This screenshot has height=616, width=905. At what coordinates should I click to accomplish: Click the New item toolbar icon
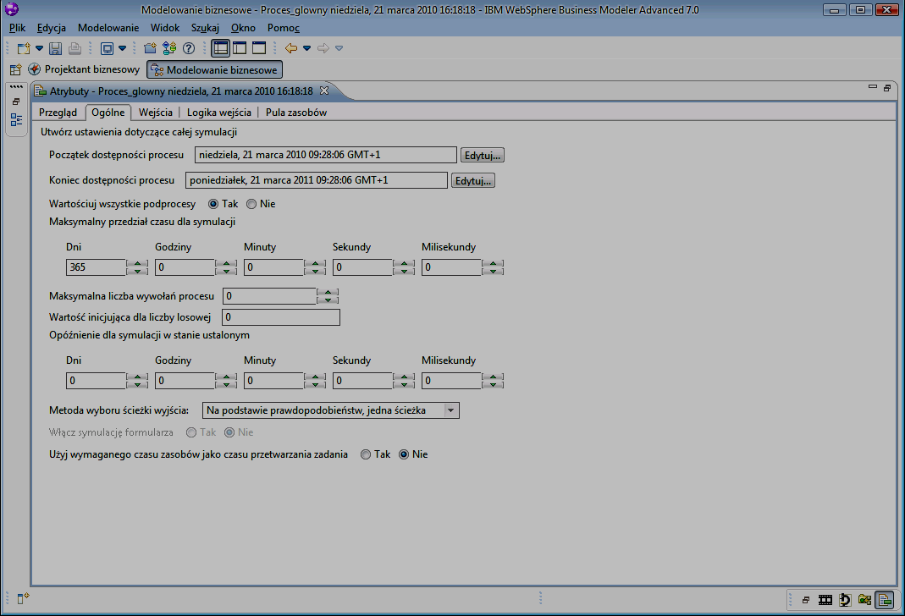click(24, 48)
